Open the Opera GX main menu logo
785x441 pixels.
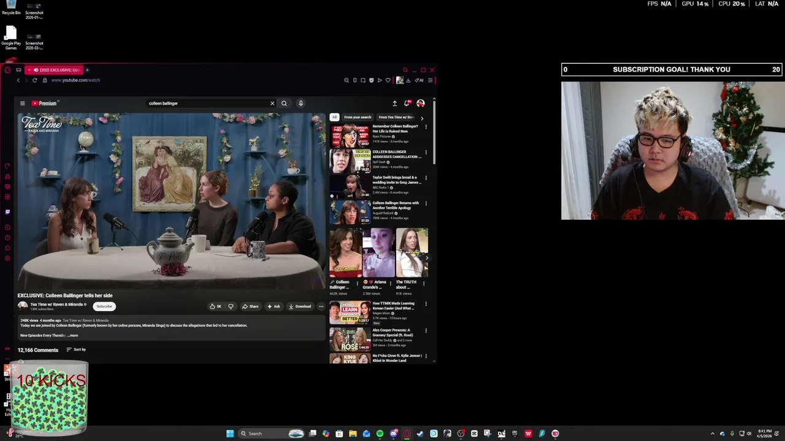pyautogui.click(x=7, y=70)
